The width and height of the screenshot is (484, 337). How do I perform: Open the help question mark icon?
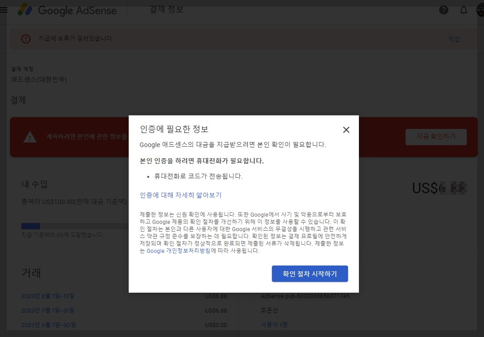click(x=444, y=10)
